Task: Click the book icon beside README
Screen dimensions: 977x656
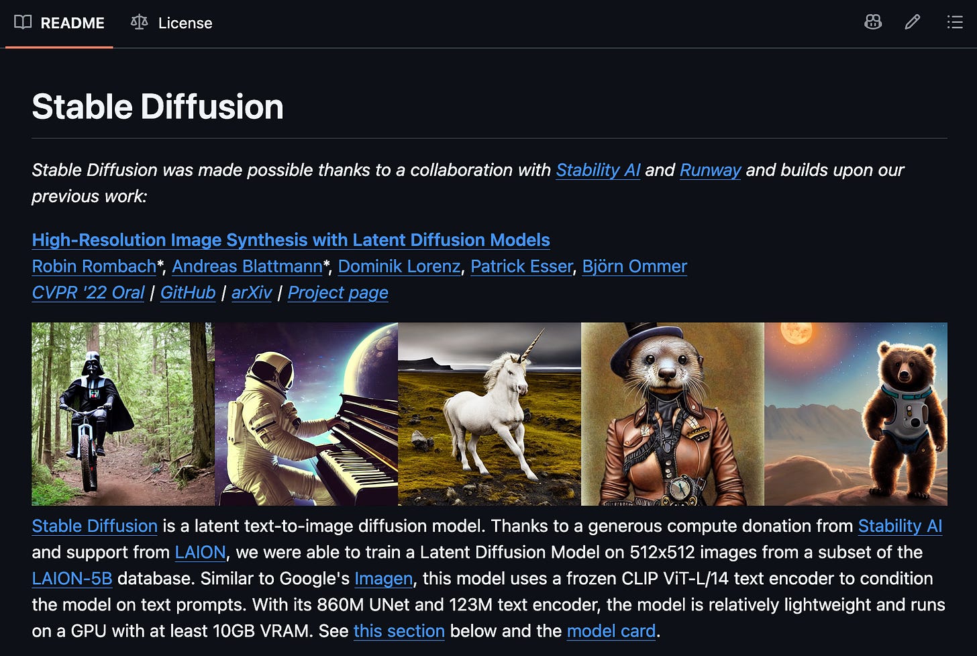Action: coord(23,22)
